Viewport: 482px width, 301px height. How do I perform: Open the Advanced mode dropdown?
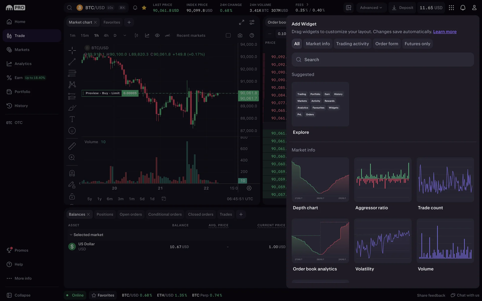click(371, 8)
